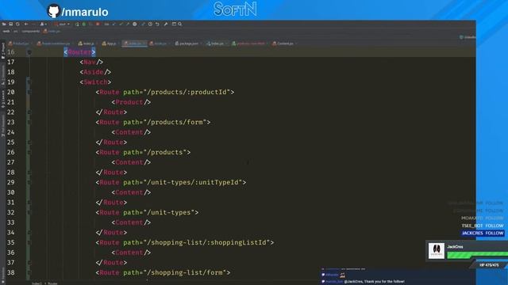Click the back navigation arrow icon
This screenshot has height=285, width=508.
26,24
